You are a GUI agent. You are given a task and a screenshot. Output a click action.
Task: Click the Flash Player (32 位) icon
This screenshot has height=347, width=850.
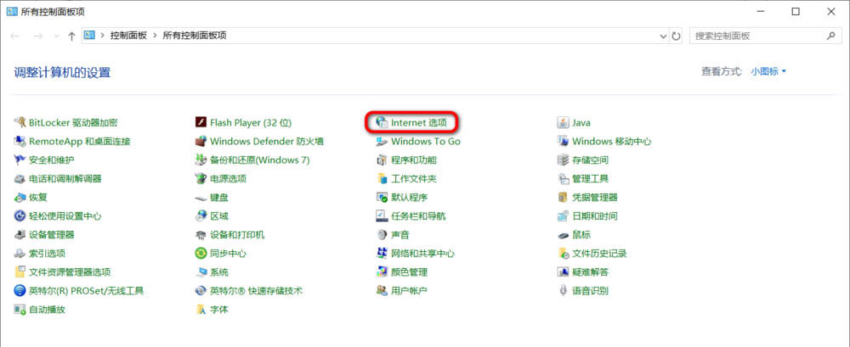coord(201,123)
